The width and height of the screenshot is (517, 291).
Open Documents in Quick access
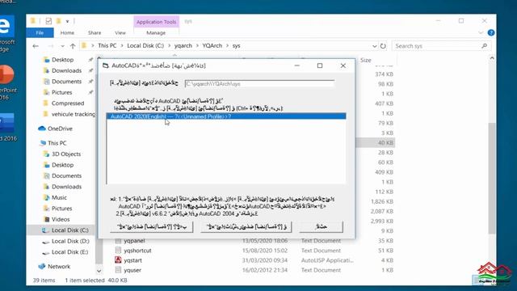pos(66,82)
